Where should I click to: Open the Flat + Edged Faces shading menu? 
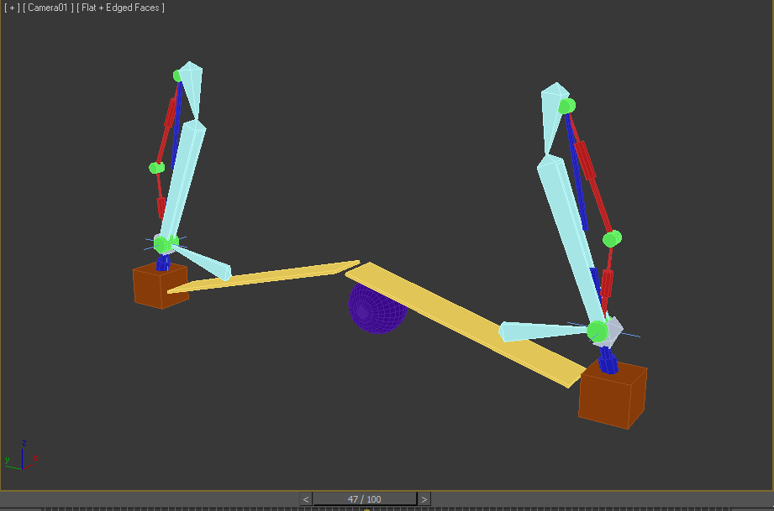click(x=120, y=8)
